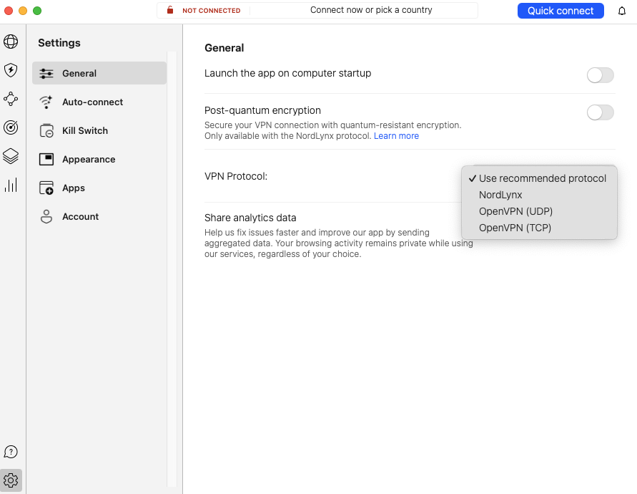Screen dimensions: 637x494
Task: Open the statistics bar chart icon
Action: [x=11, y=185]
